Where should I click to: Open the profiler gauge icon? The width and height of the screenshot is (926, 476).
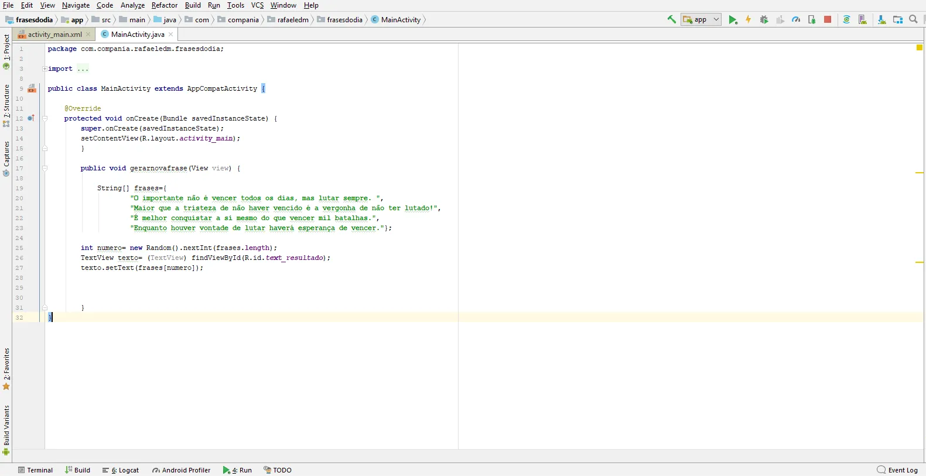click(795, 20)
